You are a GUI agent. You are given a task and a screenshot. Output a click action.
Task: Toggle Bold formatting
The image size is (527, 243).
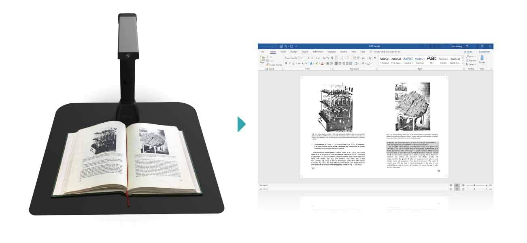point(286,63)
